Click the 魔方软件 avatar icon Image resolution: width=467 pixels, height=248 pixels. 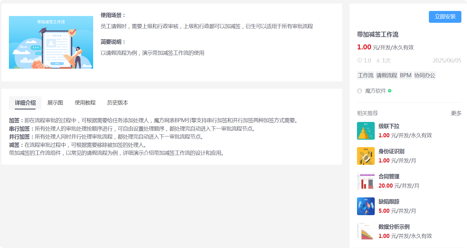[x=360, y=91]
